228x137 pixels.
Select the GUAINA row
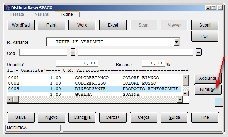coord(95,94)
